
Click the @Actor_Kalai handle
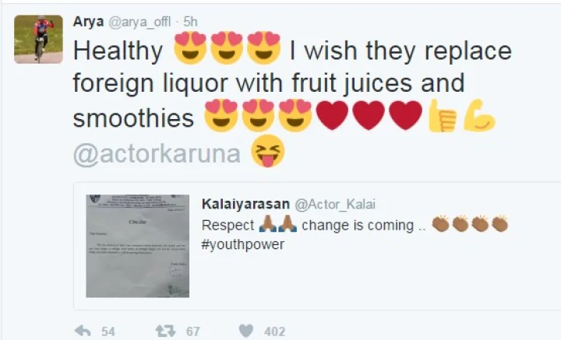click(335, 205)
